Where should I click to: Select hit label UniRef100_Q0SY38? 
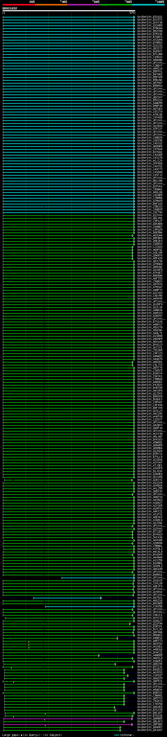point(150,22)
